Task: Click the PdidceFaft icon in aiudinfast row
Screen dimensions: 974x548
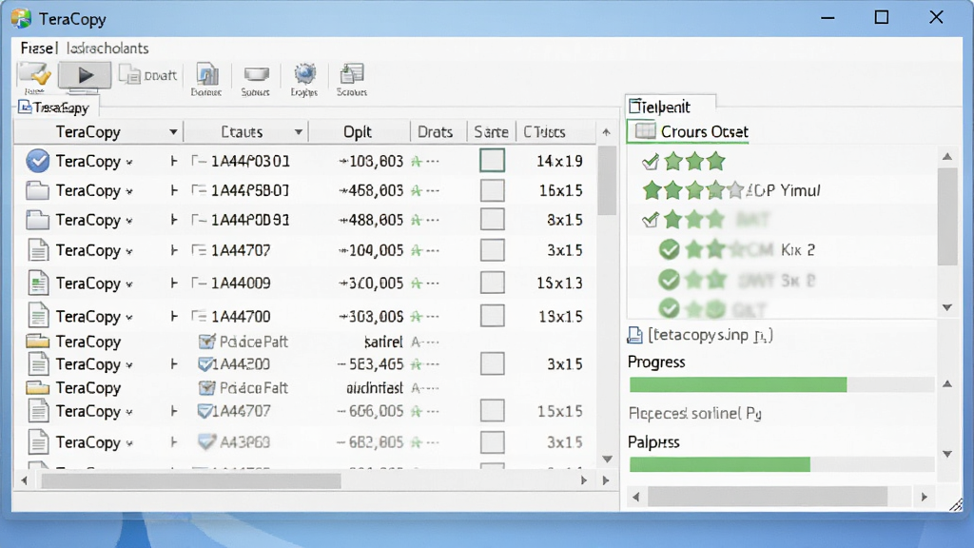Action: click(206, 388)
